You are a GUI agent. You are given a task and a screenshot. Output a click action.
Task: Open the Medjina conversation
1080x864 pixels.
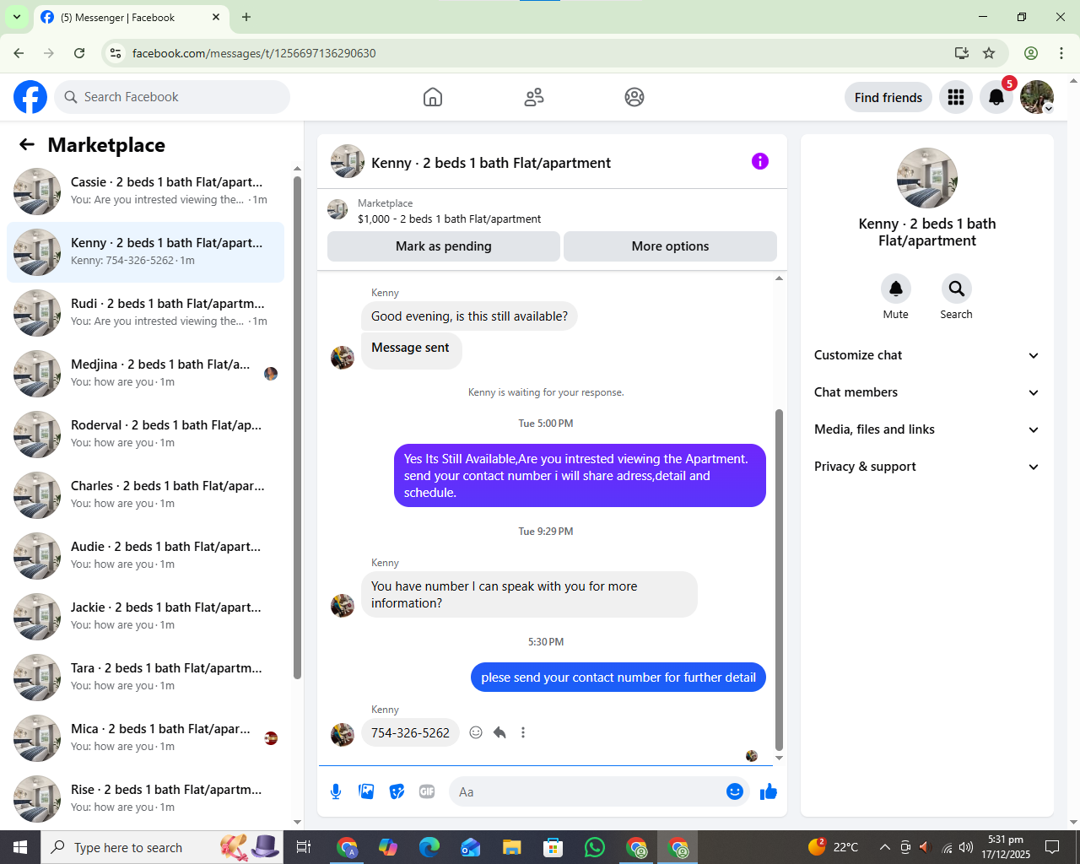click(x=145, y=374)
